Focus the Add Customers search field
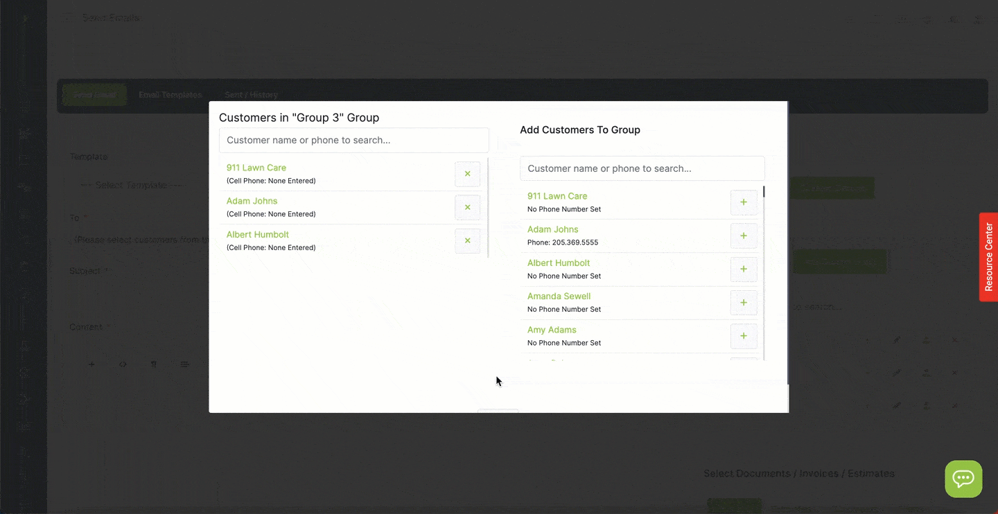 tap(642, 168)
